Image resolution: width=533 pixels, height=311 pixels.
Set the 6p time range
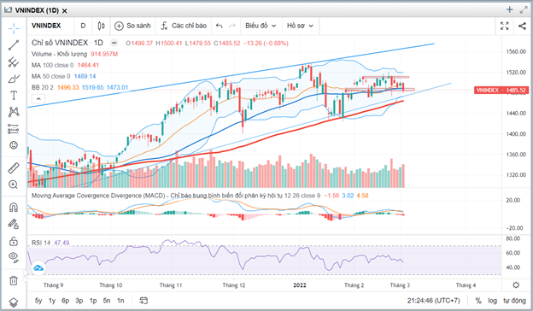(x=65, y=301)
